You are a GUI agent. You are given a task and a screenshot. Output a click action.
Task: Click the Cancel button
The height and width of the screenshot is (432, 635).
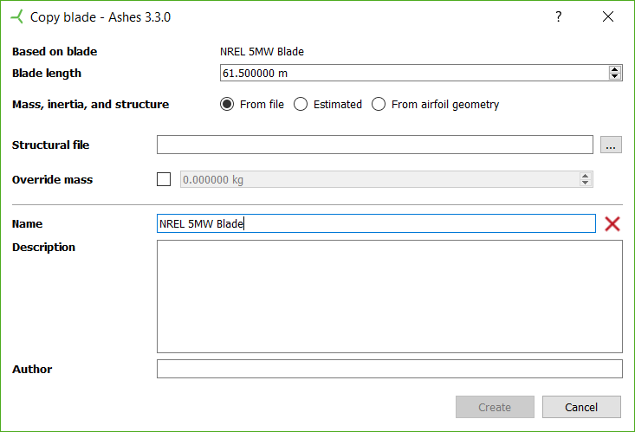tap(581, 407)
